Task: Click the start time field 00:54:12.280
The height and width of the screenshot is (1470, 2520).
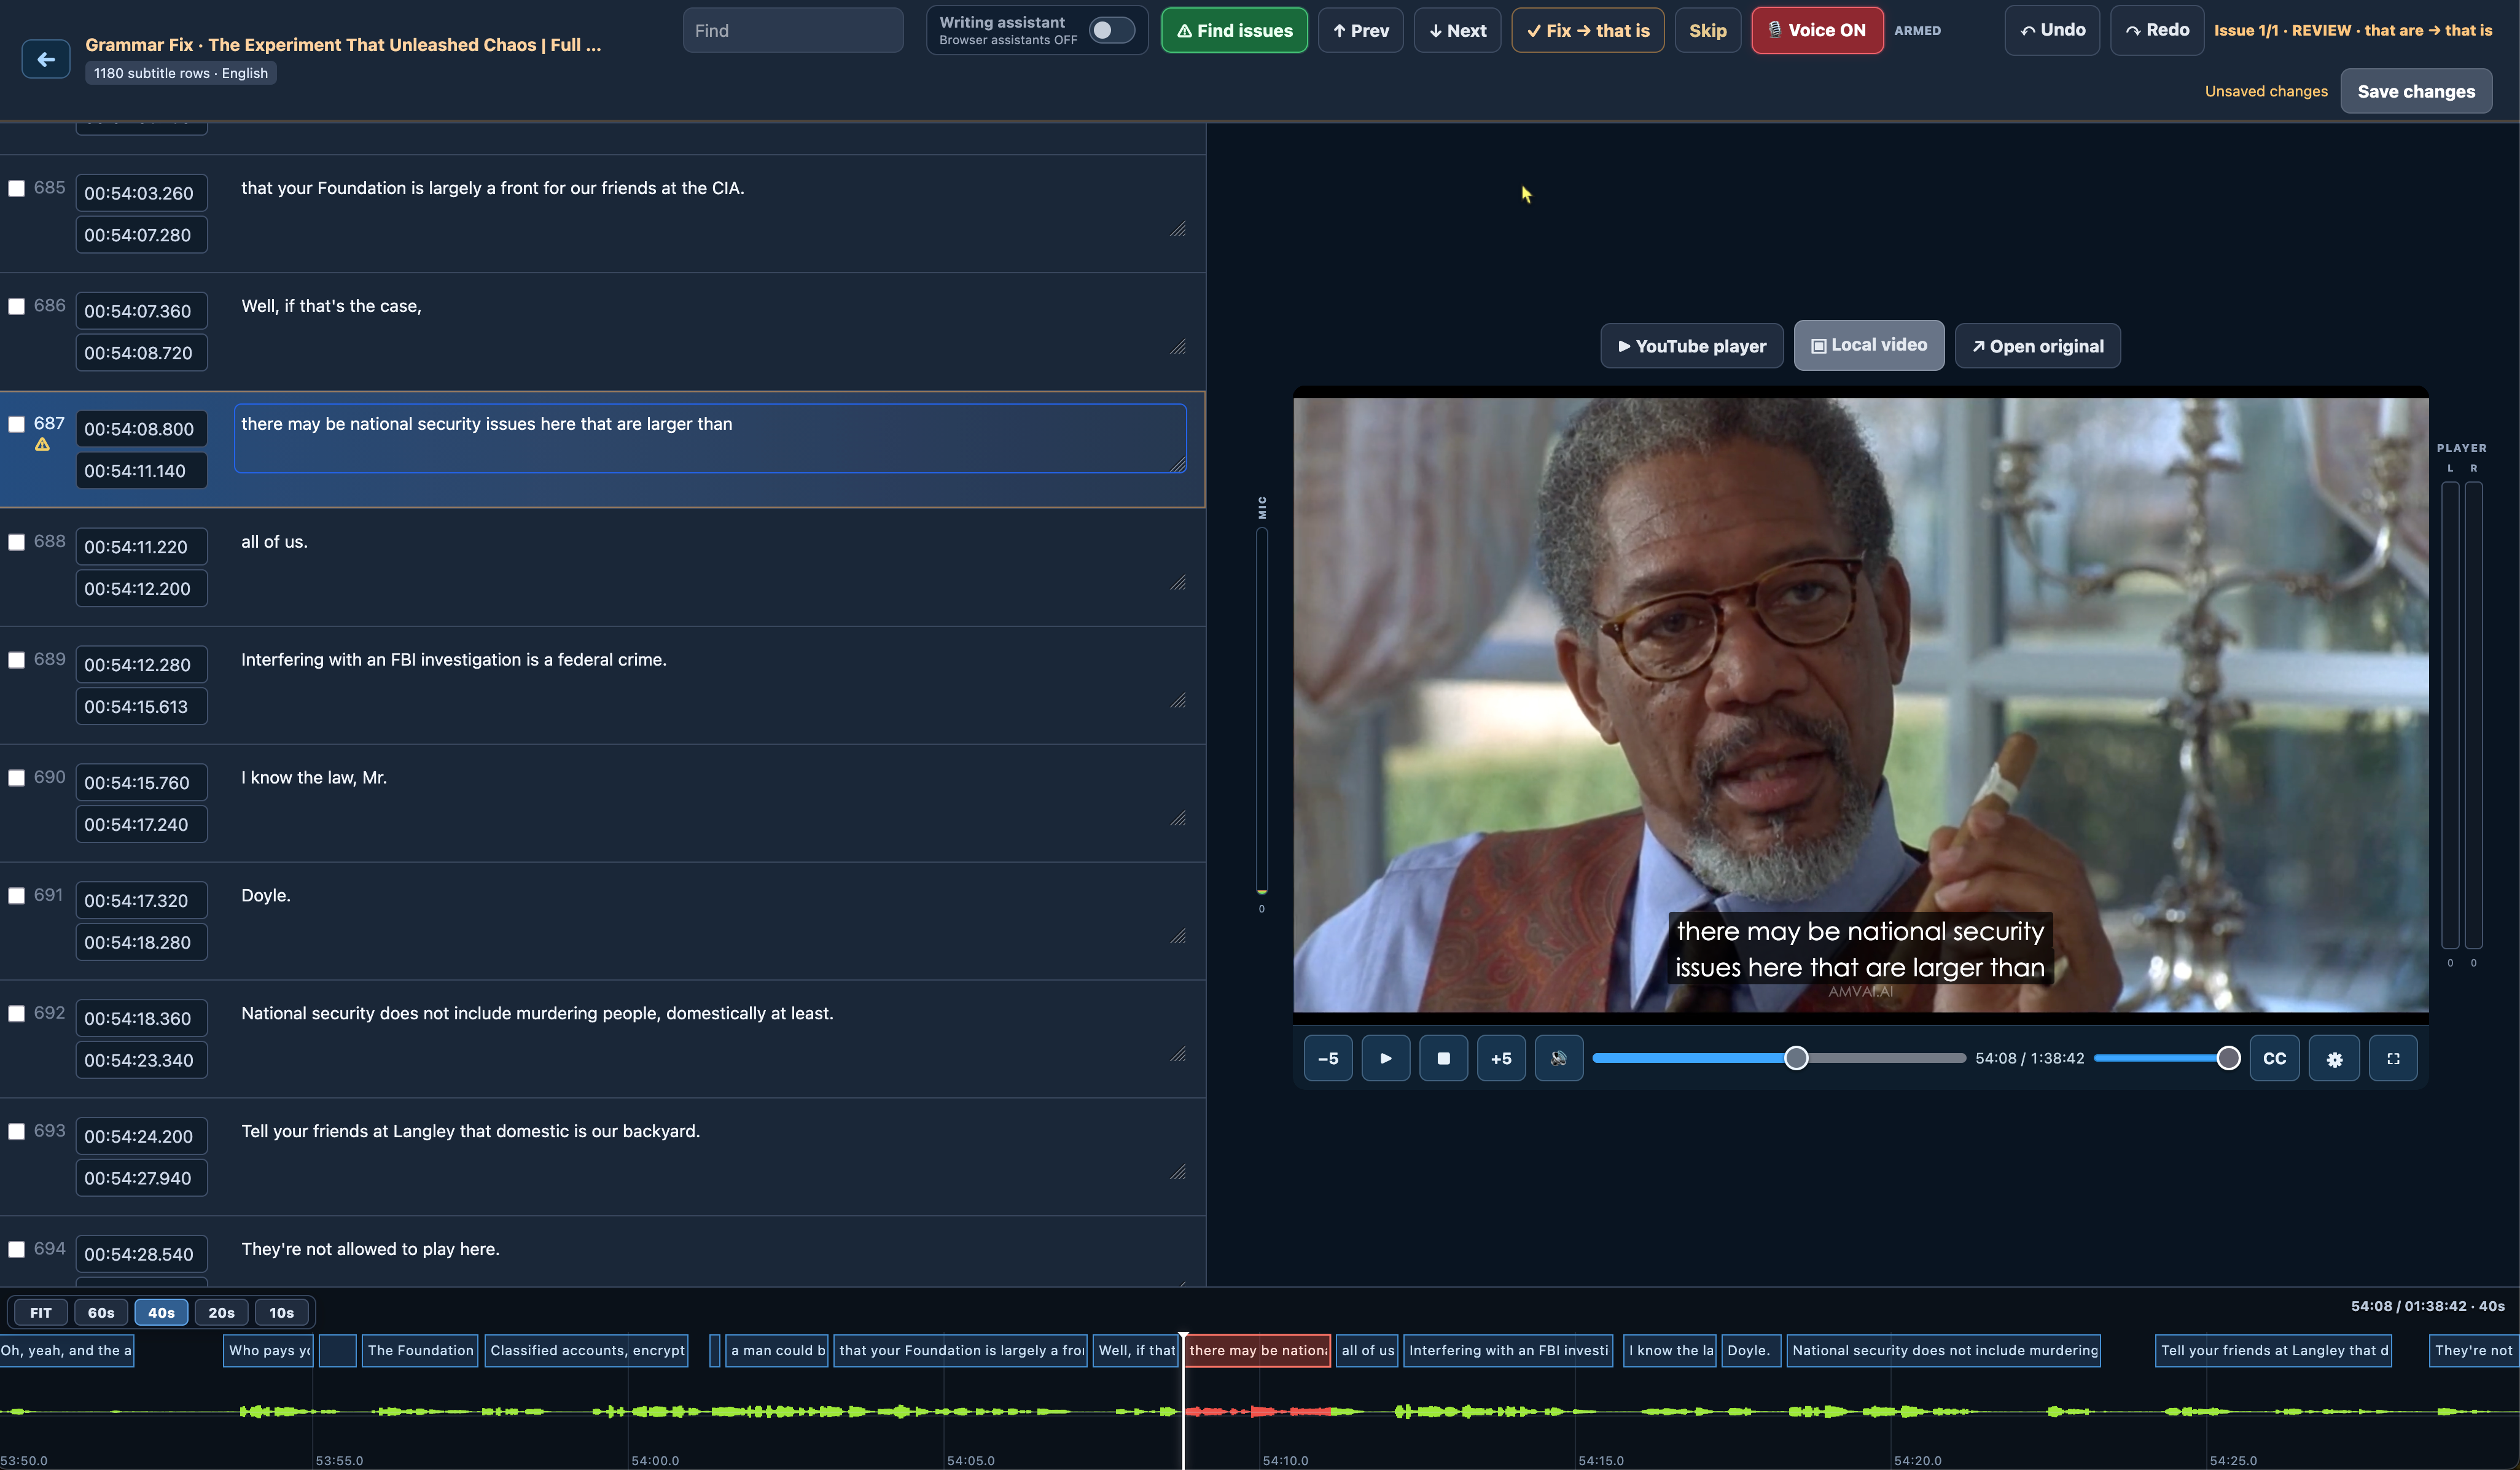Action: [141, 664]
